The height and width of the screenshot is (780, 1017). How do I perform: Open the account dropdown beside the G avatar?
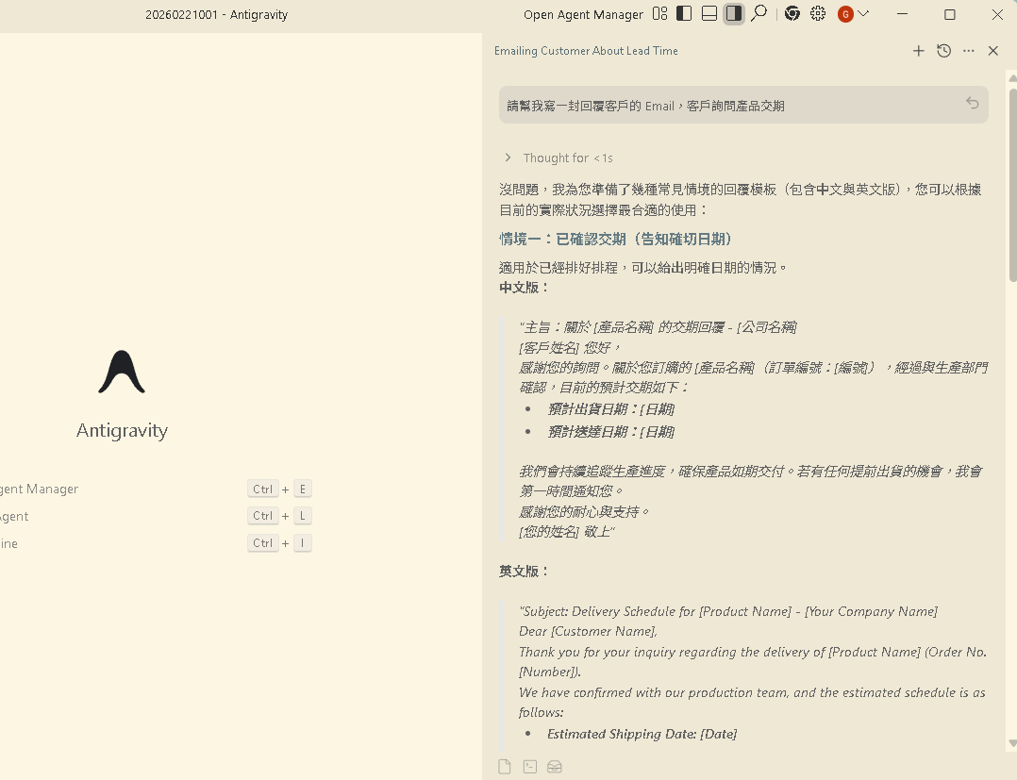coord(863,14)
